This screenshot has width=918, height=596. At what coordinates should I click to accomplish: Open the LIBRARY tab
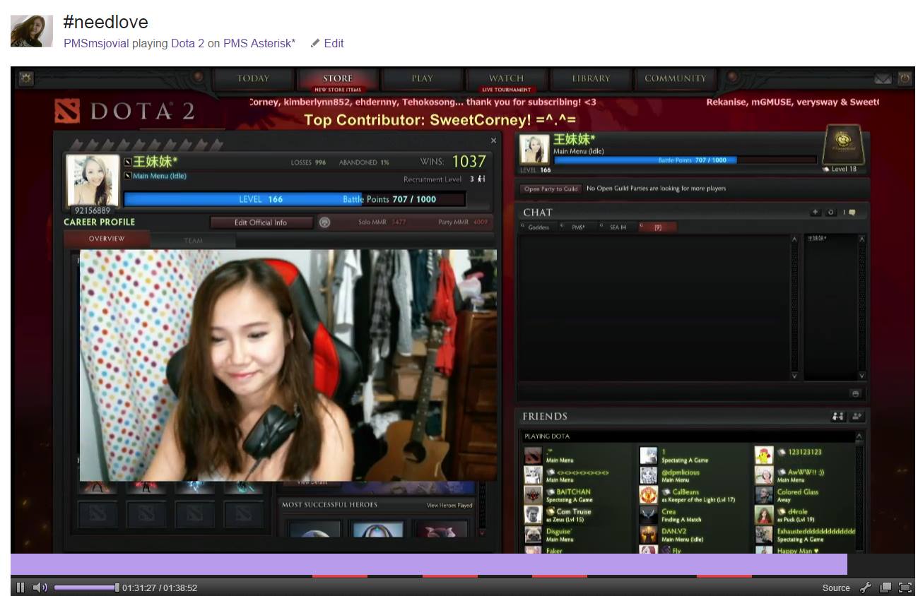(x=591, y=79)
